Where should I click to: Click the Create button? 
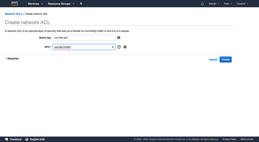(226, 59)
